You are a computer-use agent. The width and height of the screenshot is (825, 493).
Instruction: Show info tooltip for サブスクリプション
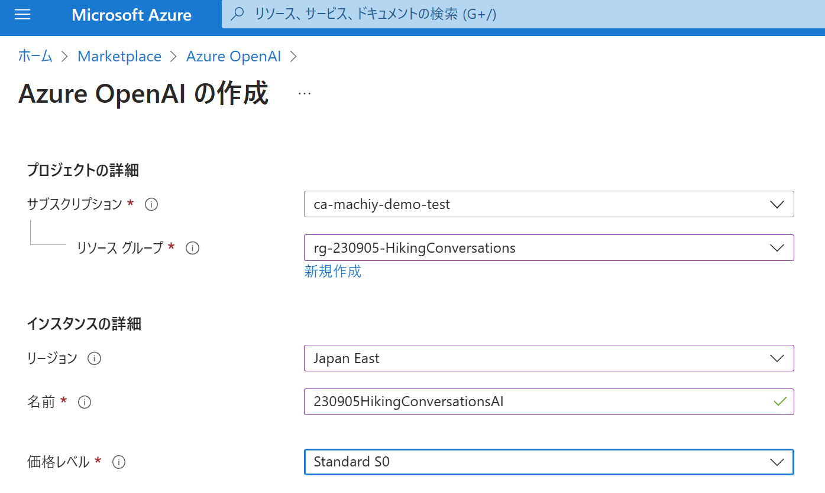[151, 204]
